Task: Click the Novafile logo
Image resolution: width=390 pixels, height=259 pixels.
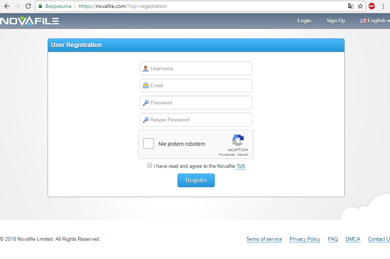Action: [x=29, y=21]
